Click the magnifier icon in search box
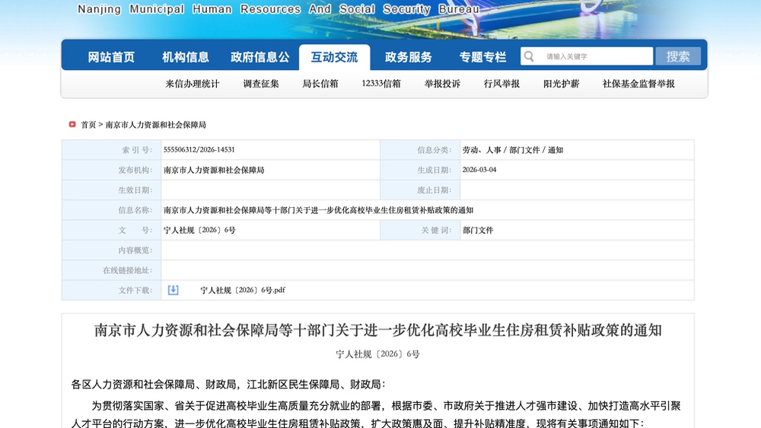Image resolution: width=761 pixels, height=428 pixels. tap(530, 56)
